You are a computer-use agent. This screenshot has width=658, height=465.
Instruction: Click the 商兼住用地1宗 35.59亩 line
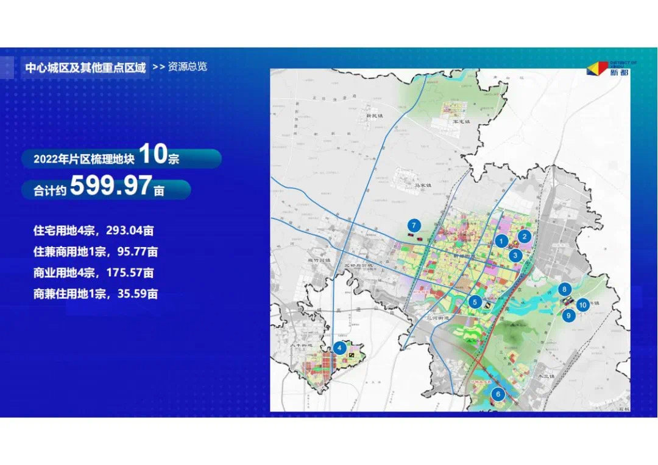[96, 294]
